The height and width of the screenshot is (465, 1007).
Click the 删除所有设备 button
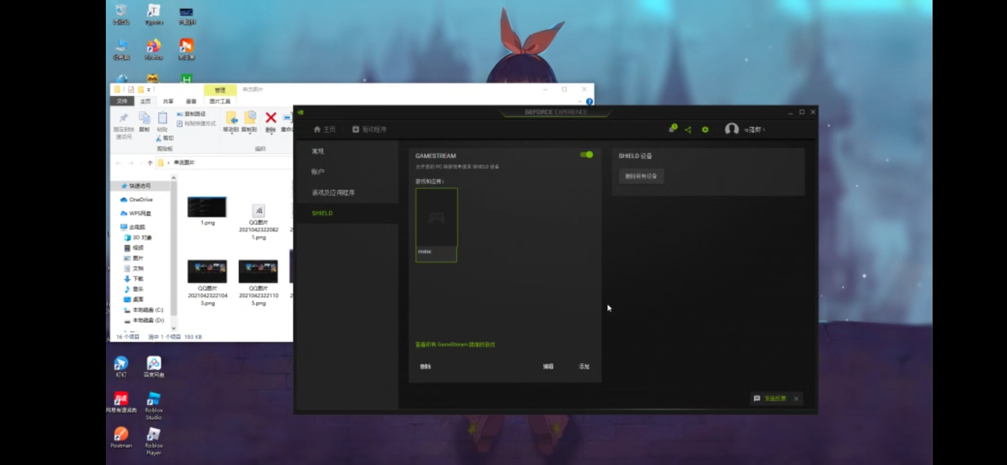pos(641,176)
